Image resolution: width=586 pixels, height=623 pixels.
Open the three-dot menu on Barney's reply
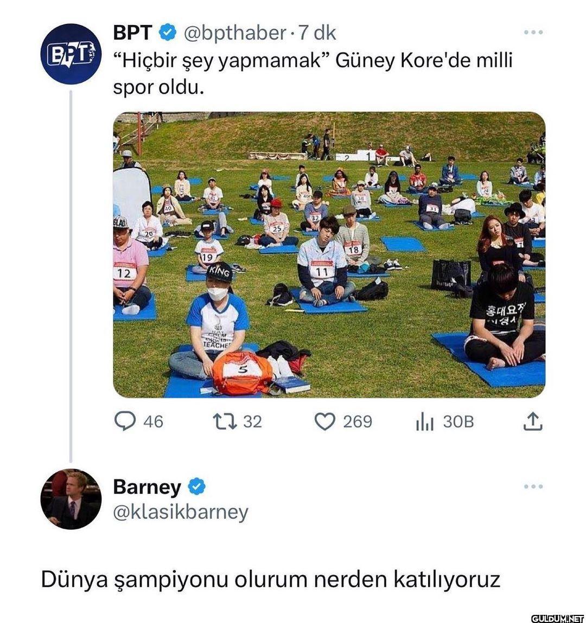(533, 486)
